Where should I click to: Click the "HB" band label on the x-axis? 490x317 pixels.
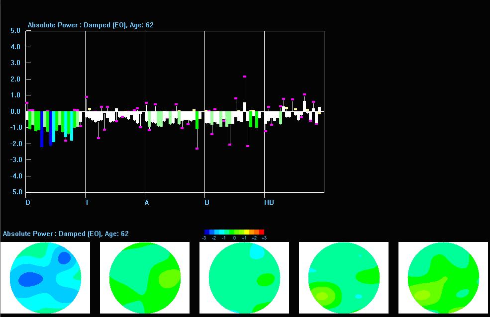pyautogui.click(x=269, y=202)
